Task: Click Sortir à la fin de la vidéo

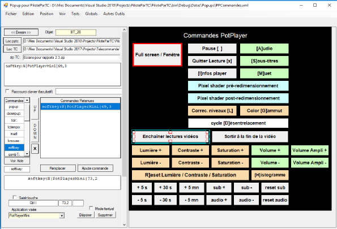Action: tap(250, 136)
